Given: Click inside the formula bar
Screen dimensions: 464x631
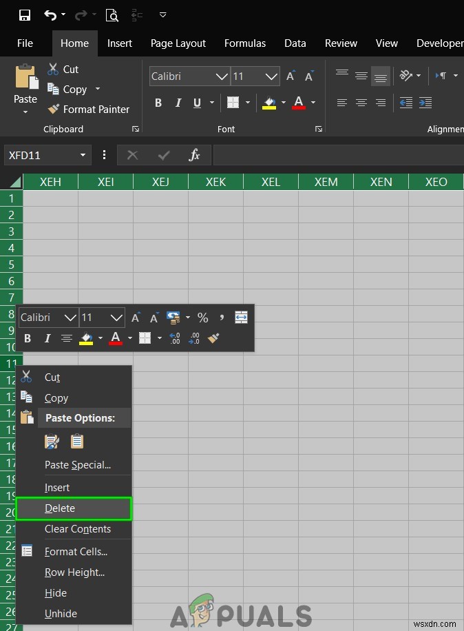Looking at the screenshot, I should 339,155.
